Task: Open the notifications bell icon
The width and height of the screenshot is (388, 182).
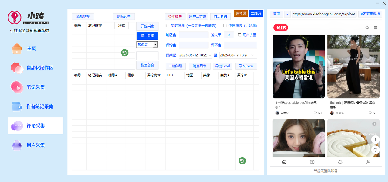Action: coord(340,162)
